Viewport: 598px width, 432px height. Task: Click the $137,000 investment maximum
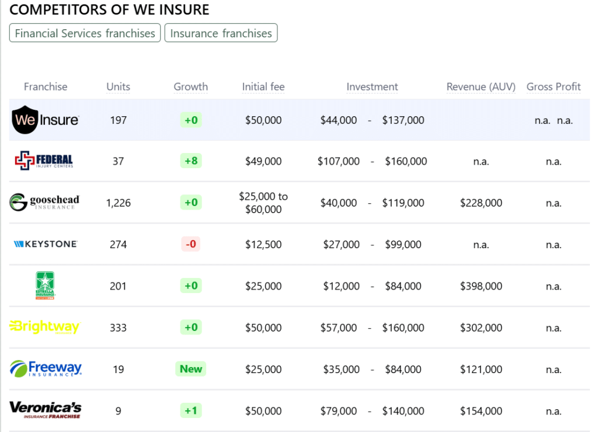click(403, 120)
